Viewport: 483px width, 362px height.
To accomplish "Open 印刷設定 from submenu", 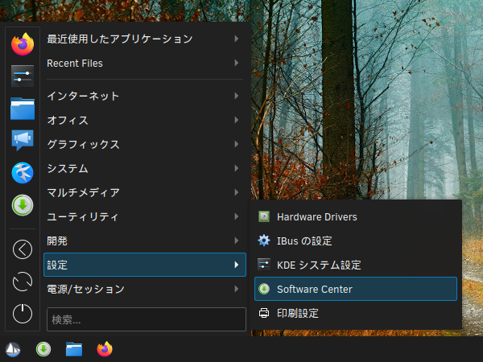I will point(356,313).
